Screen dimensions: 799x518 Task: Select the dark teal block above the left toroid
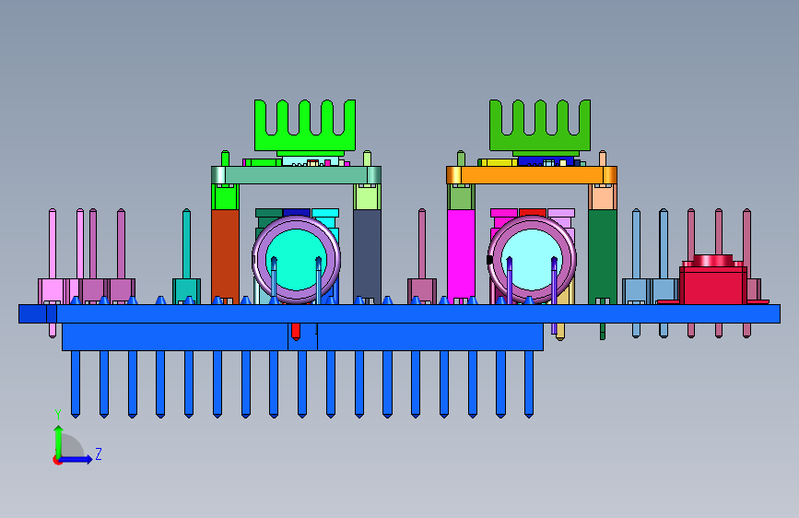[269, 213]
